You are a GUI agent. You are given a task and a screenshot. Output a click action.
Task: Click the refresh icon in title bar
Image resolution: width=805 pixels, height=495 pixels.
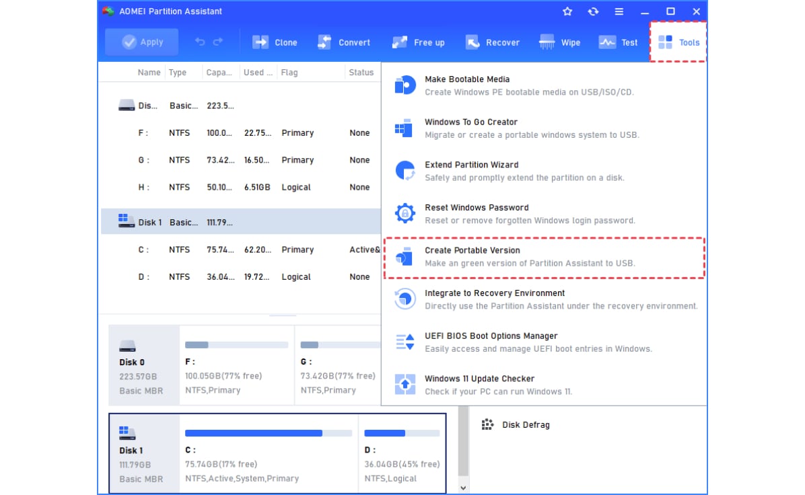[x=593, y=11]
